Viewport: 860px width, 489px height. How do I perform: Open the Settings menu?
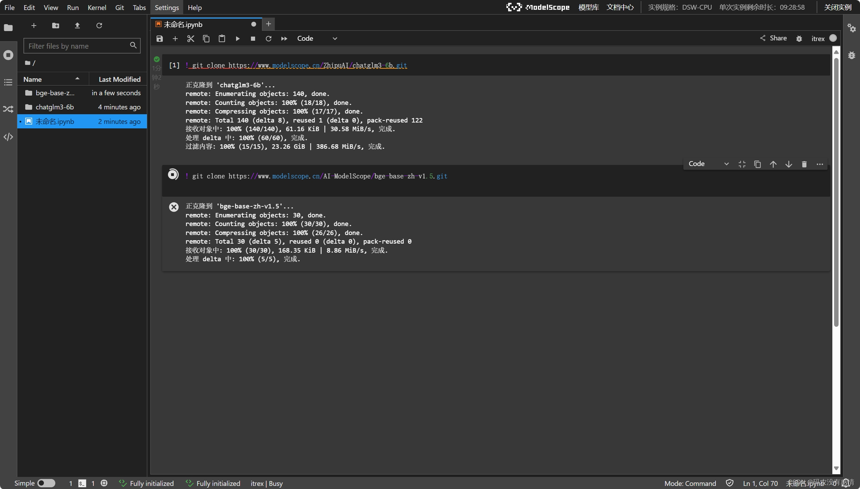(x=167, y=7)
